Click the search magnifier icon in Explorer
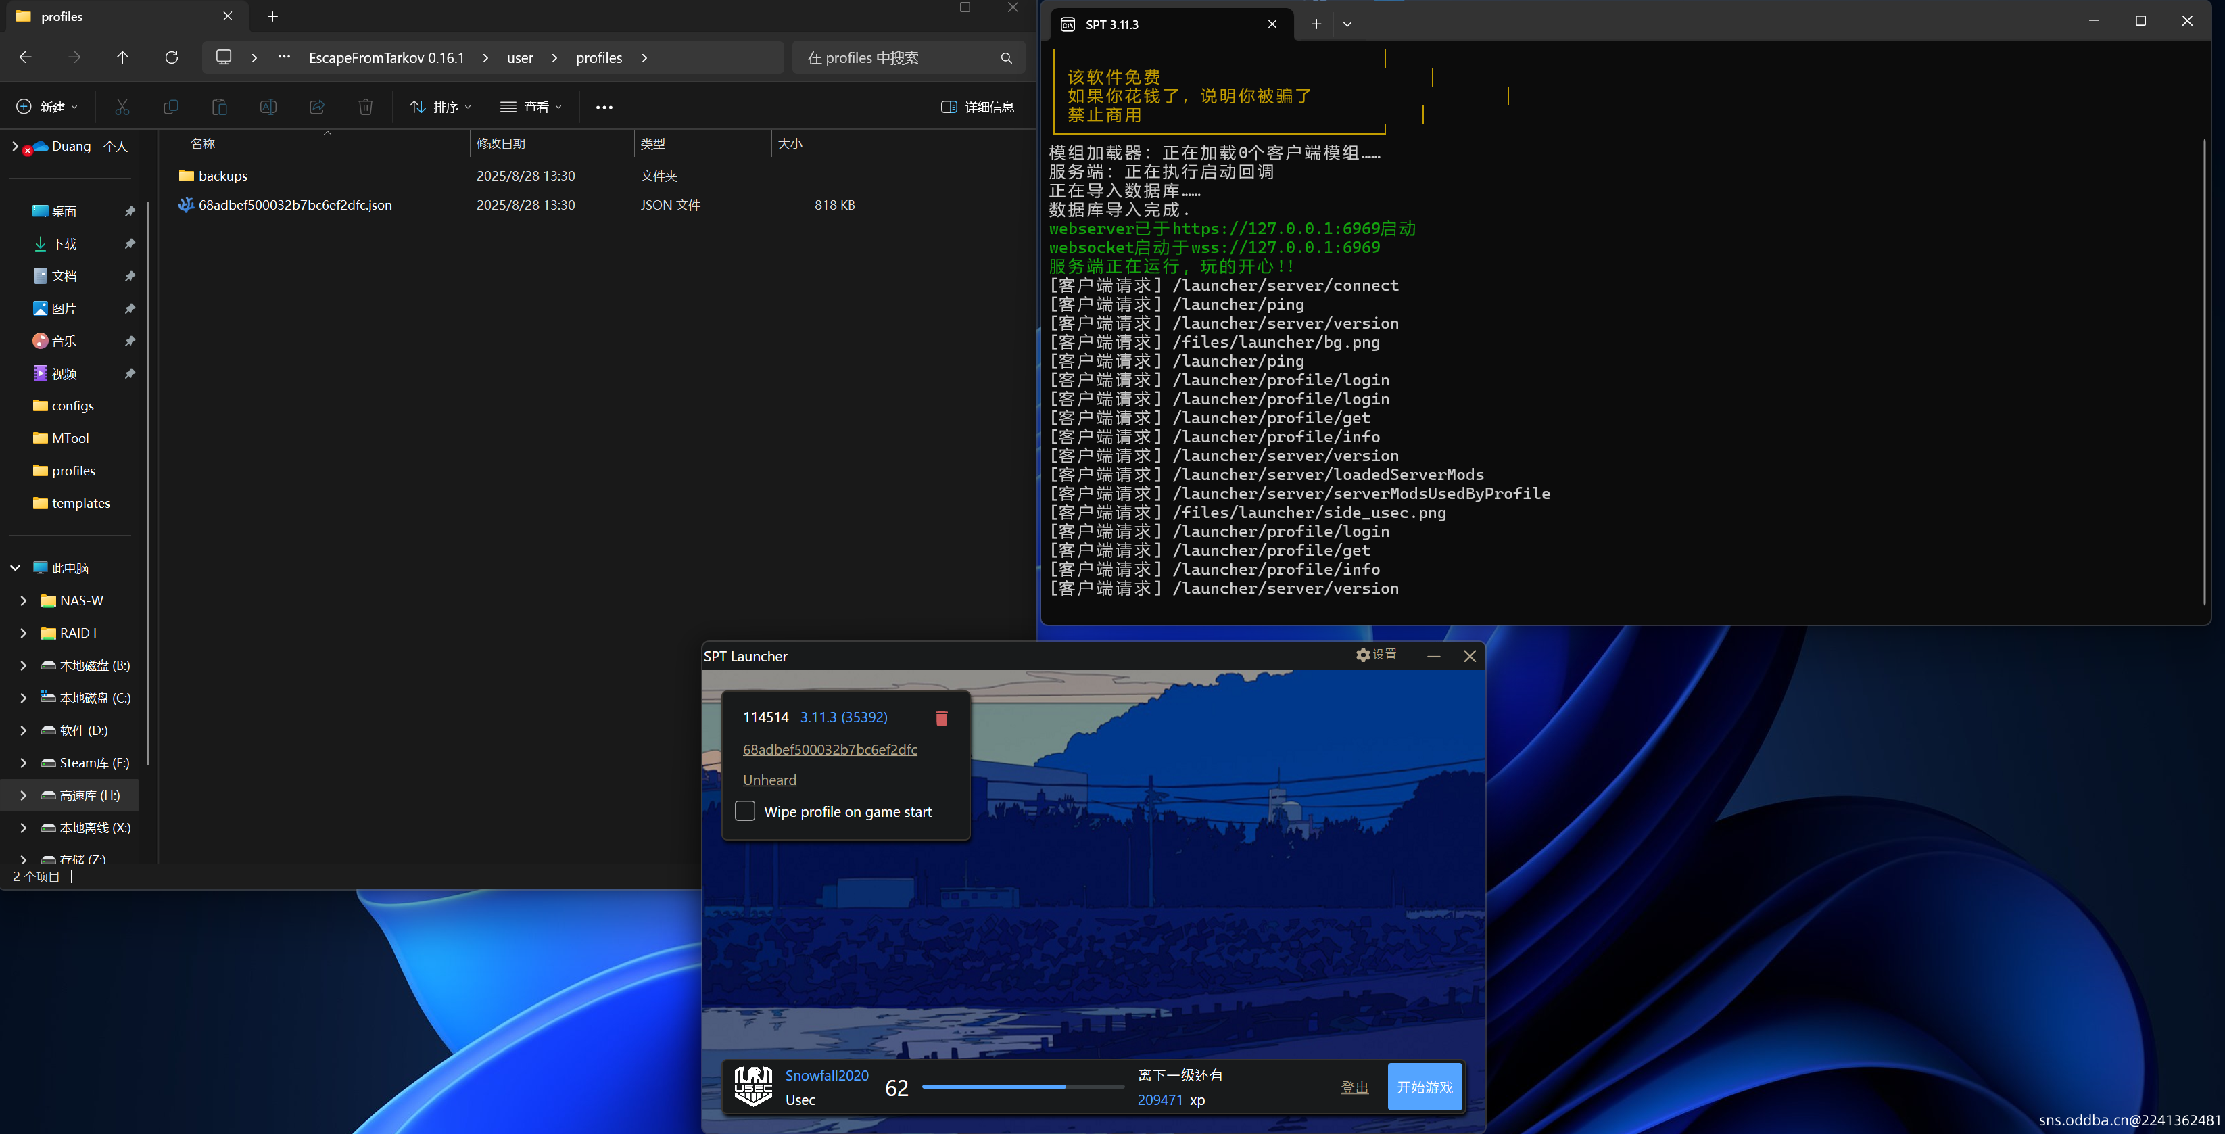 (x=1006, y=58)
